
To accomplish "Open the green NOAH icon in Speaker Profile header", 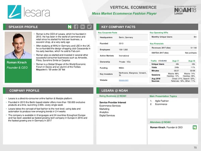I will point(69,27).
